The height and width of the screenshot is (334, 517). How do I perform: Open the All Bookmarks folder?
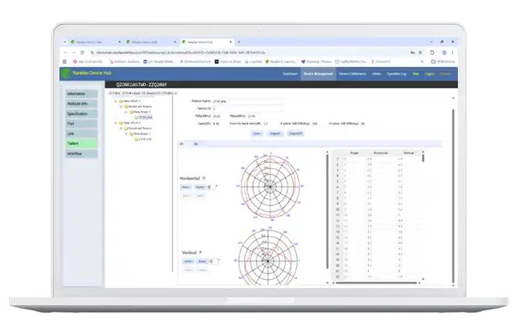point(443,62)
